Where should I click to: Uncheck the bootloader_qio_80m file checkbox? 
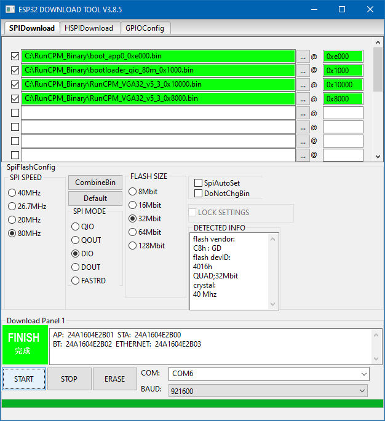click(15, 70)
